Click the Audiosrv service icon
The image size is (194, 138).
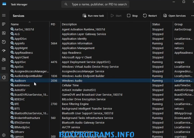click(12, 80)
